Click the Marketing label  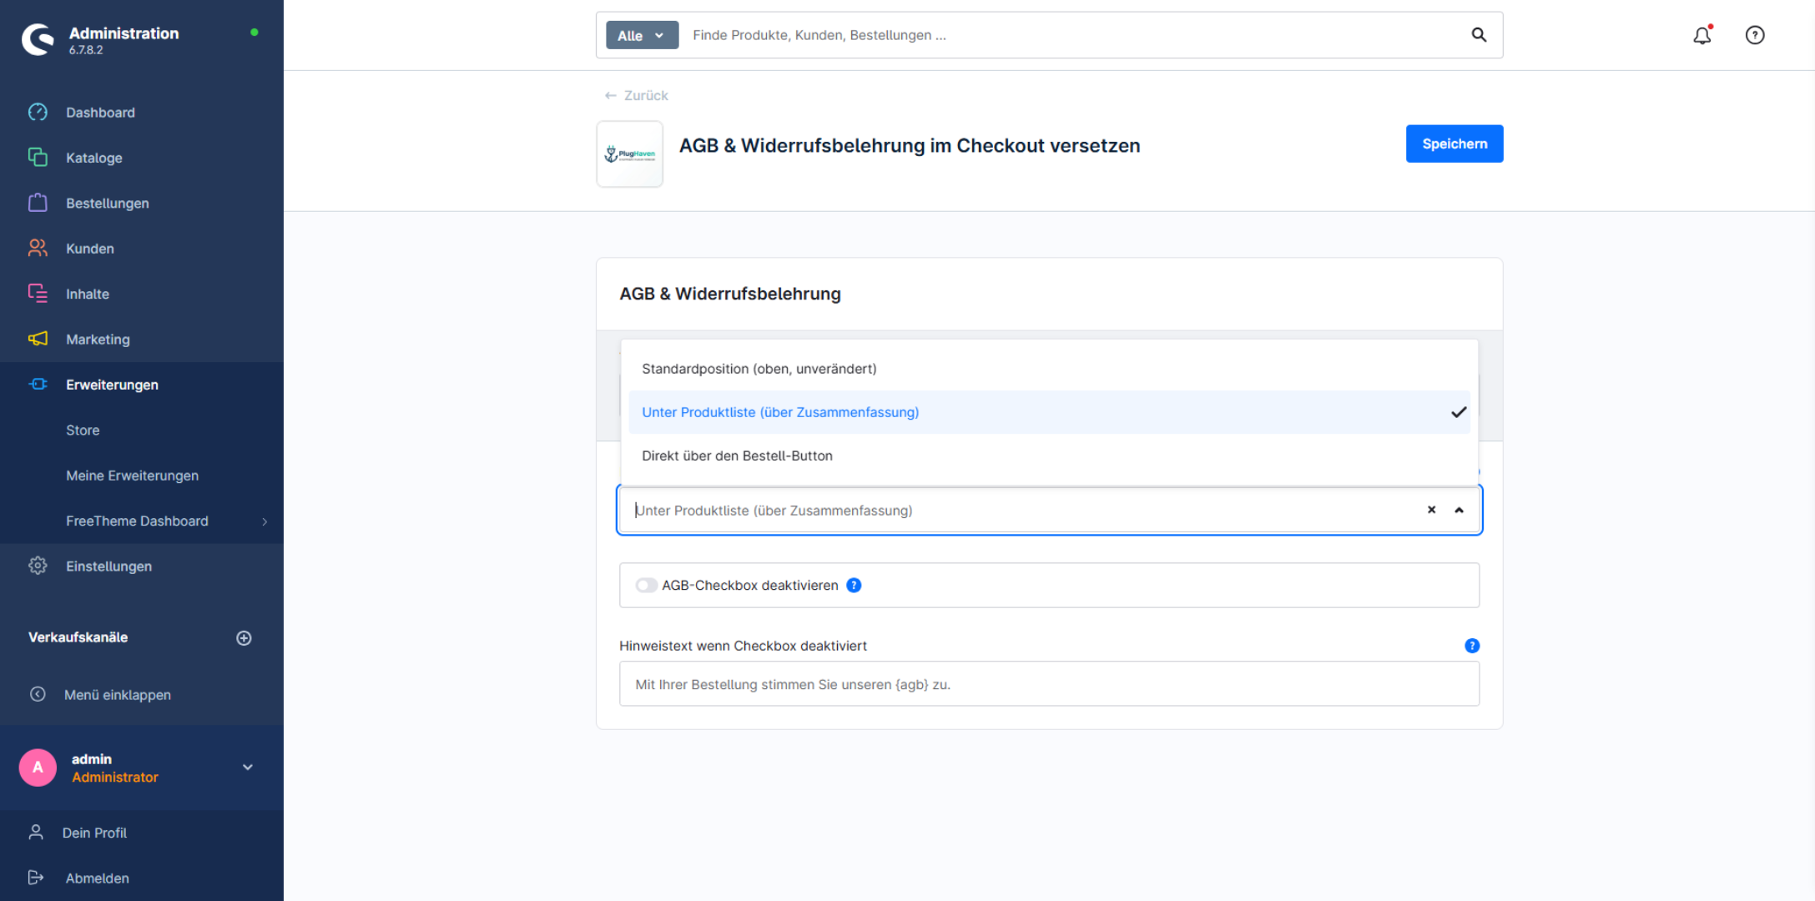[x=98, y=339]
